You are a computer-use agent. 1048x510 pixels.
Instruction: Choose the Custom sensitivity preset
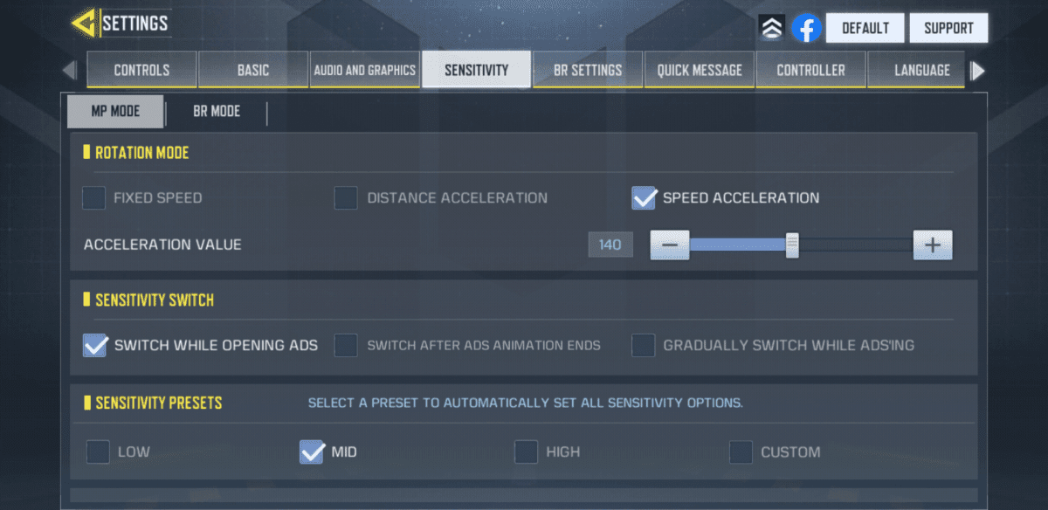tap(741, 452)
